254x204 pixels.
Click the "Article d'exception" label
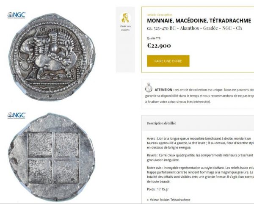[x=160, y=14]
